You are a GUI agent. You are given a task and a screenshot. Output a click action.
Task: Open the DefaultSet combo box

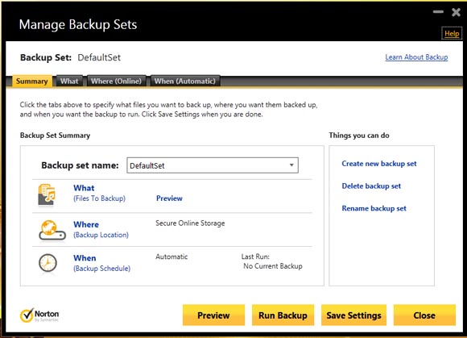tap(213, 165)
